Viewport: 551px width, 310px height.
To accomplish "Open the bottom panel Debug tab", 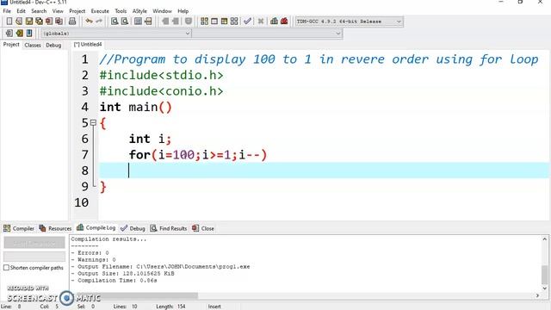I will [133, 228].
